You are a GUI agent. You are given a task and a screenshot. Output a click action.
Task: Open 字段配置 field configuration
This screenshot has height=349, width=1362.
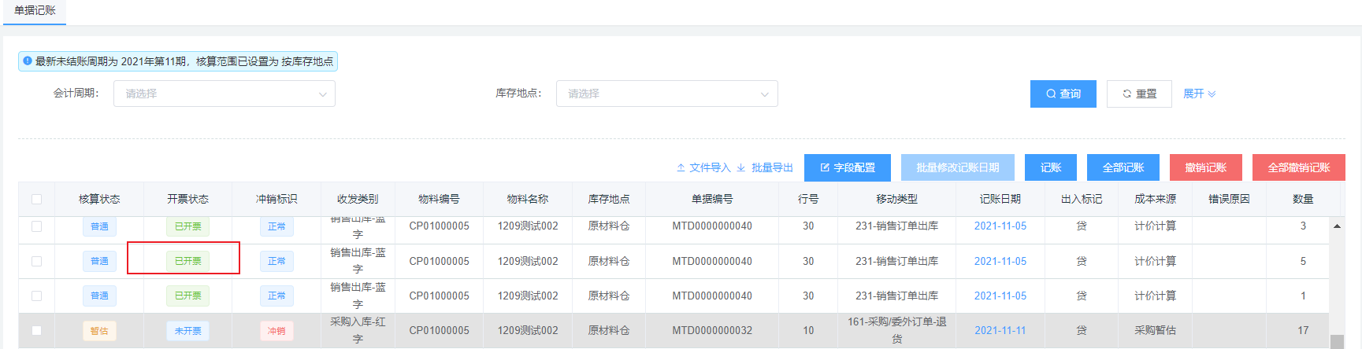847,167
